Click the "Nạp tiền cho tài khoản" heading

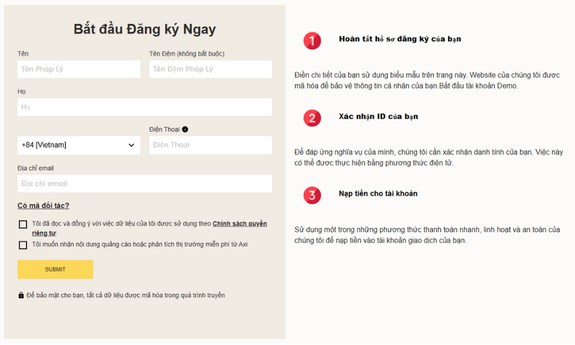pyautogui.click(x=378, y=193)
